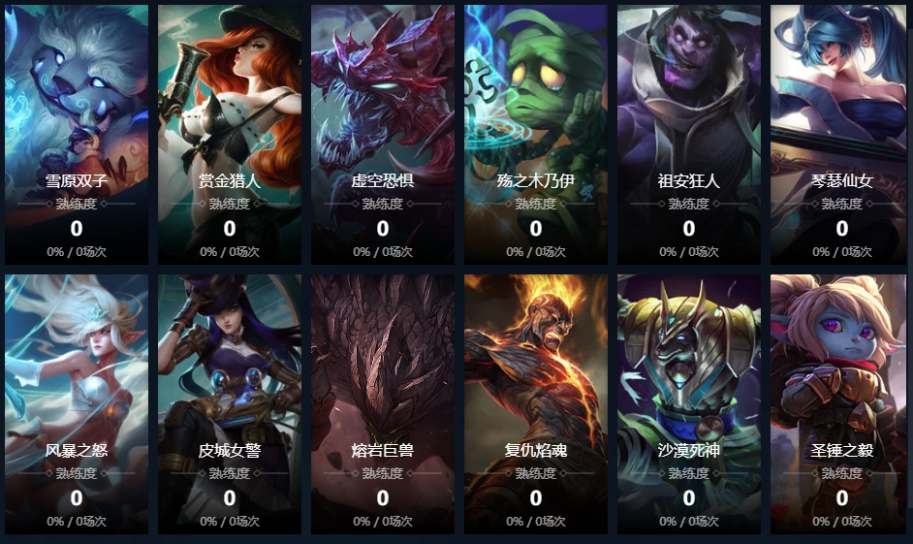Click the 0% / 0场次 stats under 风暴之怒
Screen dimensions: 913x544
click(77, 522)
